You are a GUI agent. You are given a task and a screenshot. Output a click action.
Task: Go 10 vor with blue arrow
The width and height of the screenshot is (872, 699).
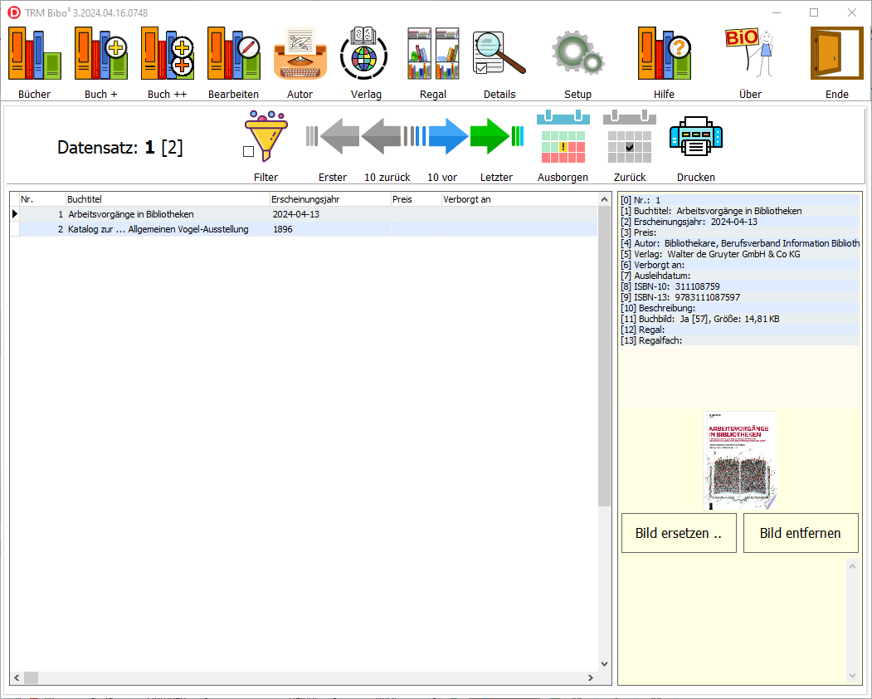point(442,137)
